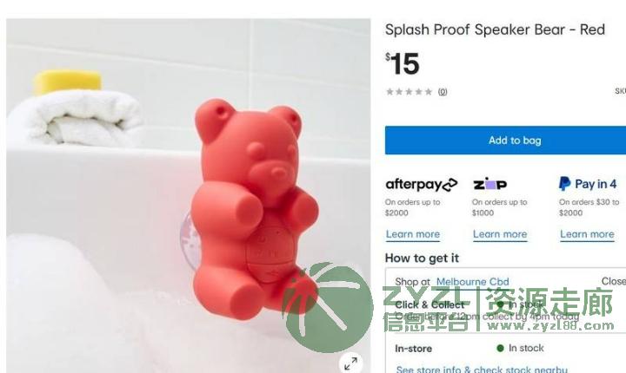
Task: Click the star rating icons
Action: coord(410,92)
